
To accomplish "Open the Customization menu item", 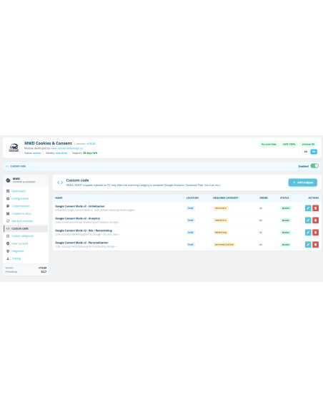I will click(x=21, y=206).
